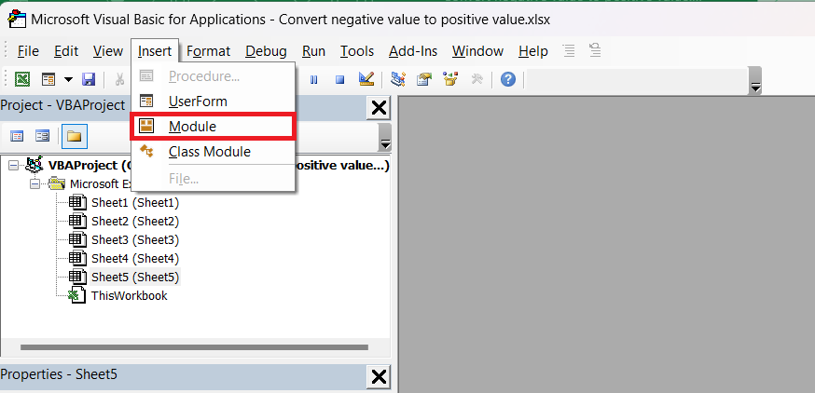
Task: Select Sheet1 (Sheet1) in project tree
Action: 134,202
